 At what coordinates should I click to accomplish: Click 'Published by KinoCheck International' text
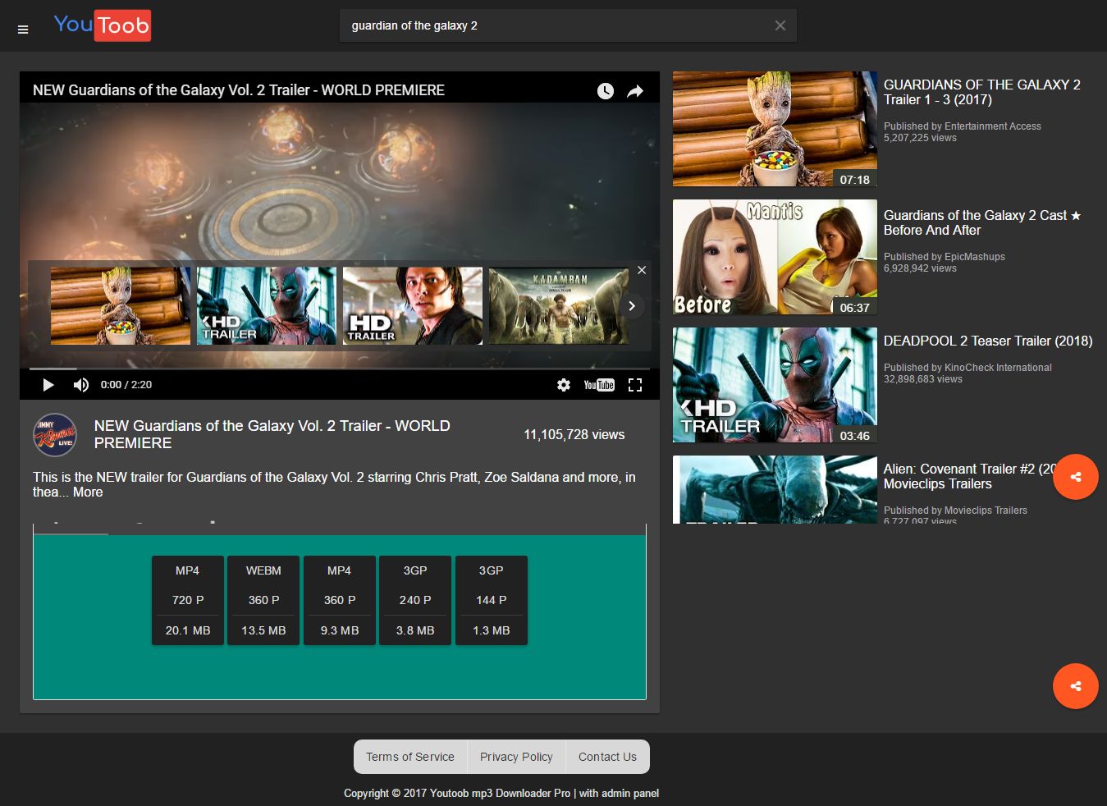[x=967, y=368]
